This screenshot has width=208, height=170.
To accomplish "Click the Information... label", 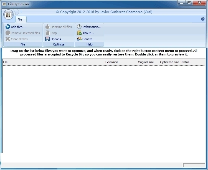I will [92, 27].
